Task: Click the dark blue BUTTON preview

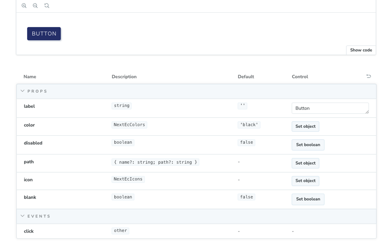Action: pos(44,34)
